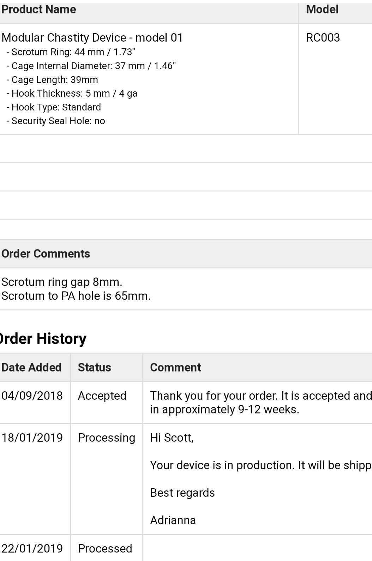The width and height of the screenshot is (372, 561).
Task: Click the Hook Type Standard line
Action: pos(54,107)
